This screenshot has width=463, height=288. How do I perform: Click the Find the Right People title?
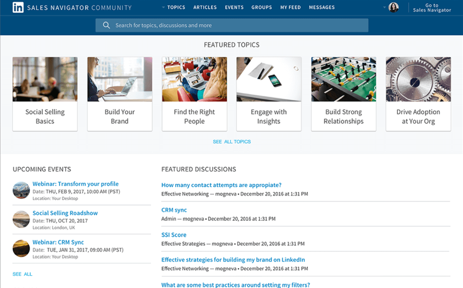coord(194,117)
